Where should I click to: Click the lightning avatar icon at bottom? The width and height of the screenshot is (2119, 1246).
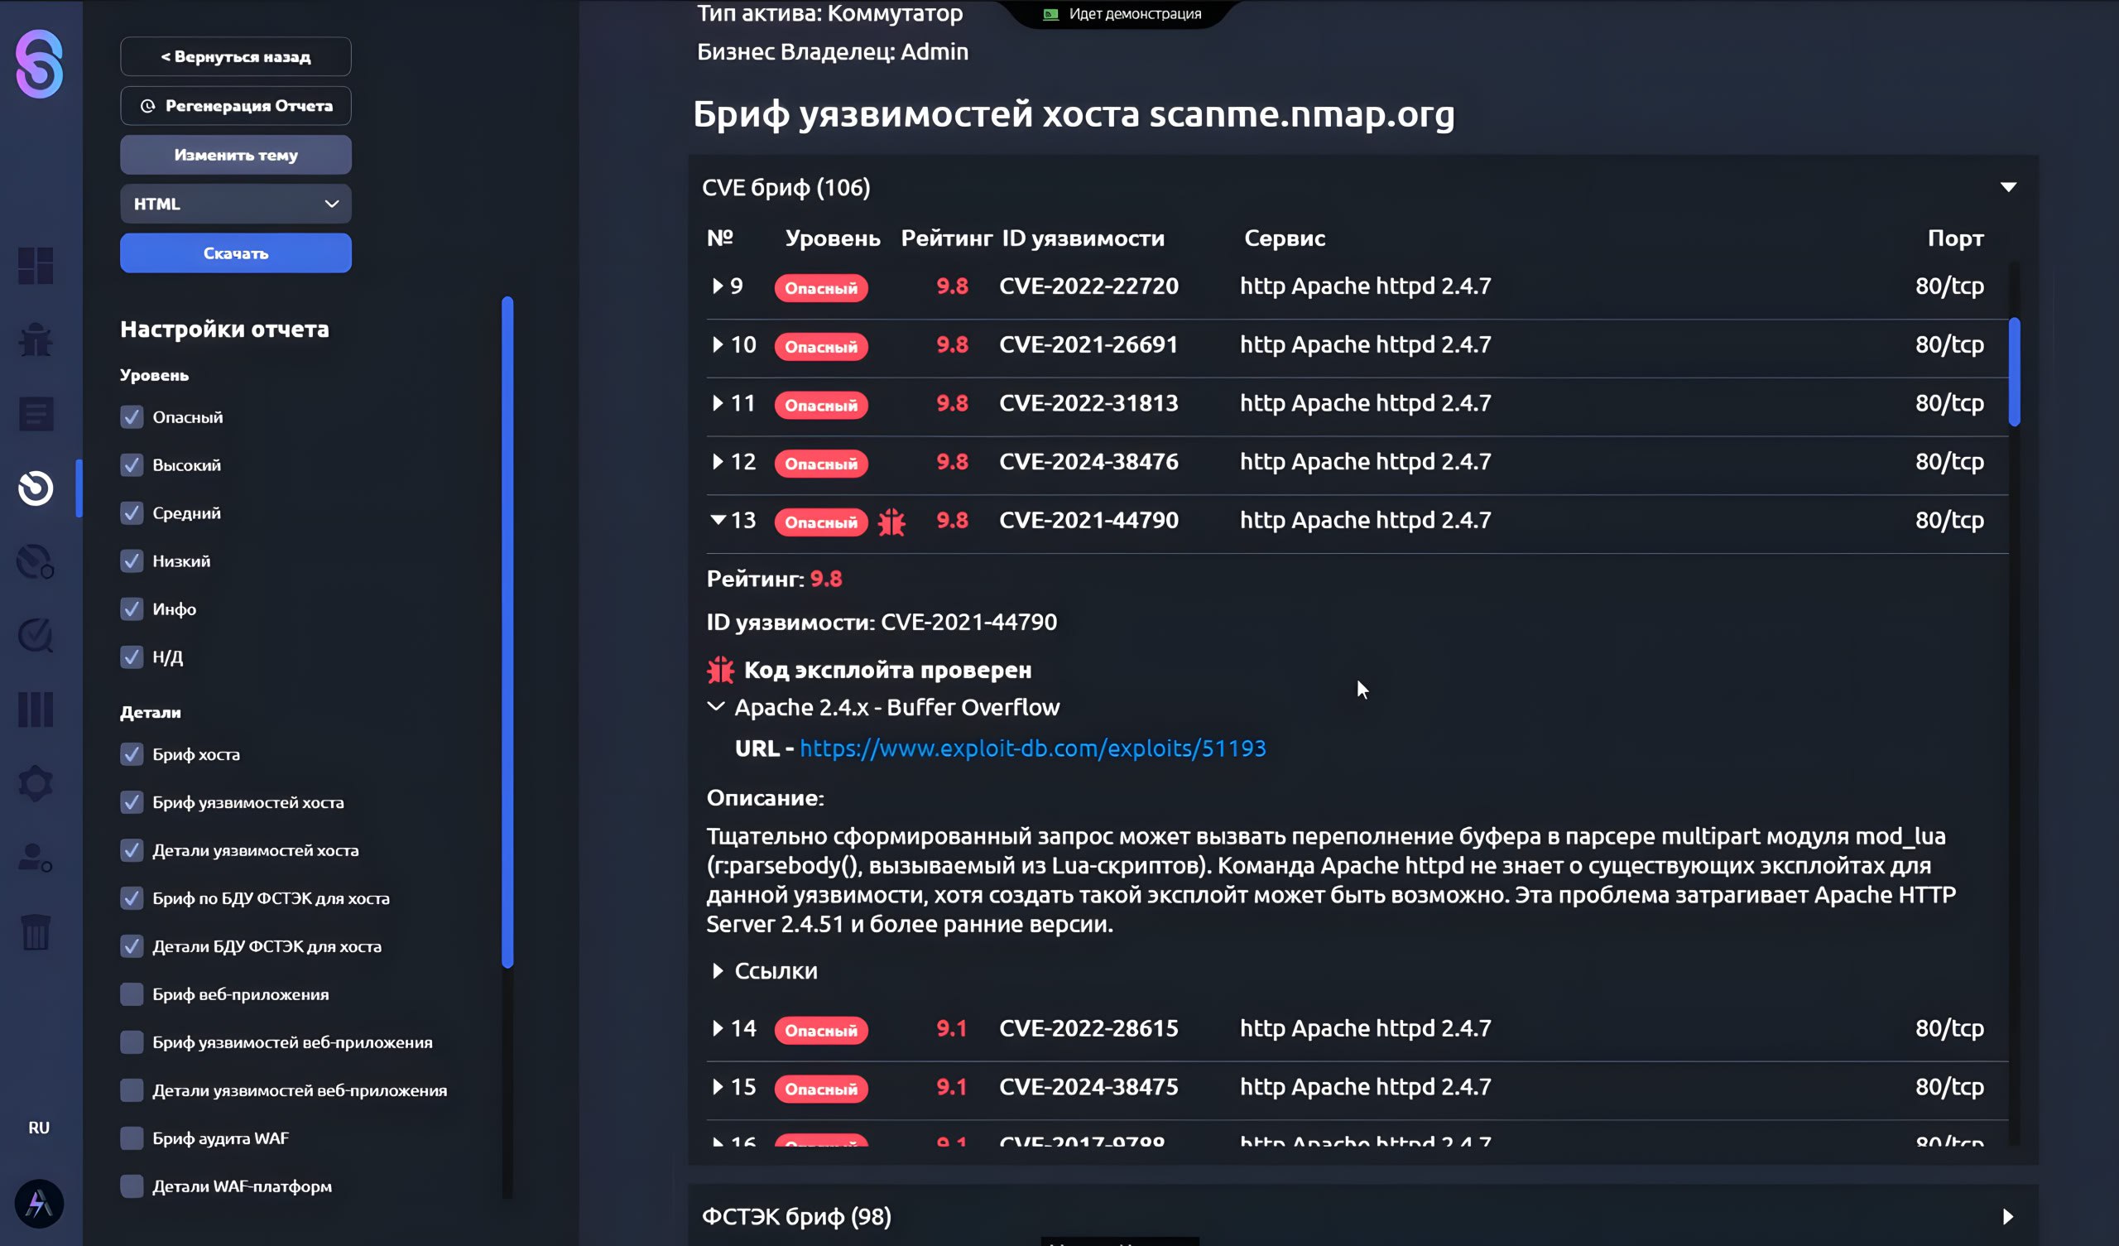point(39,1203)
